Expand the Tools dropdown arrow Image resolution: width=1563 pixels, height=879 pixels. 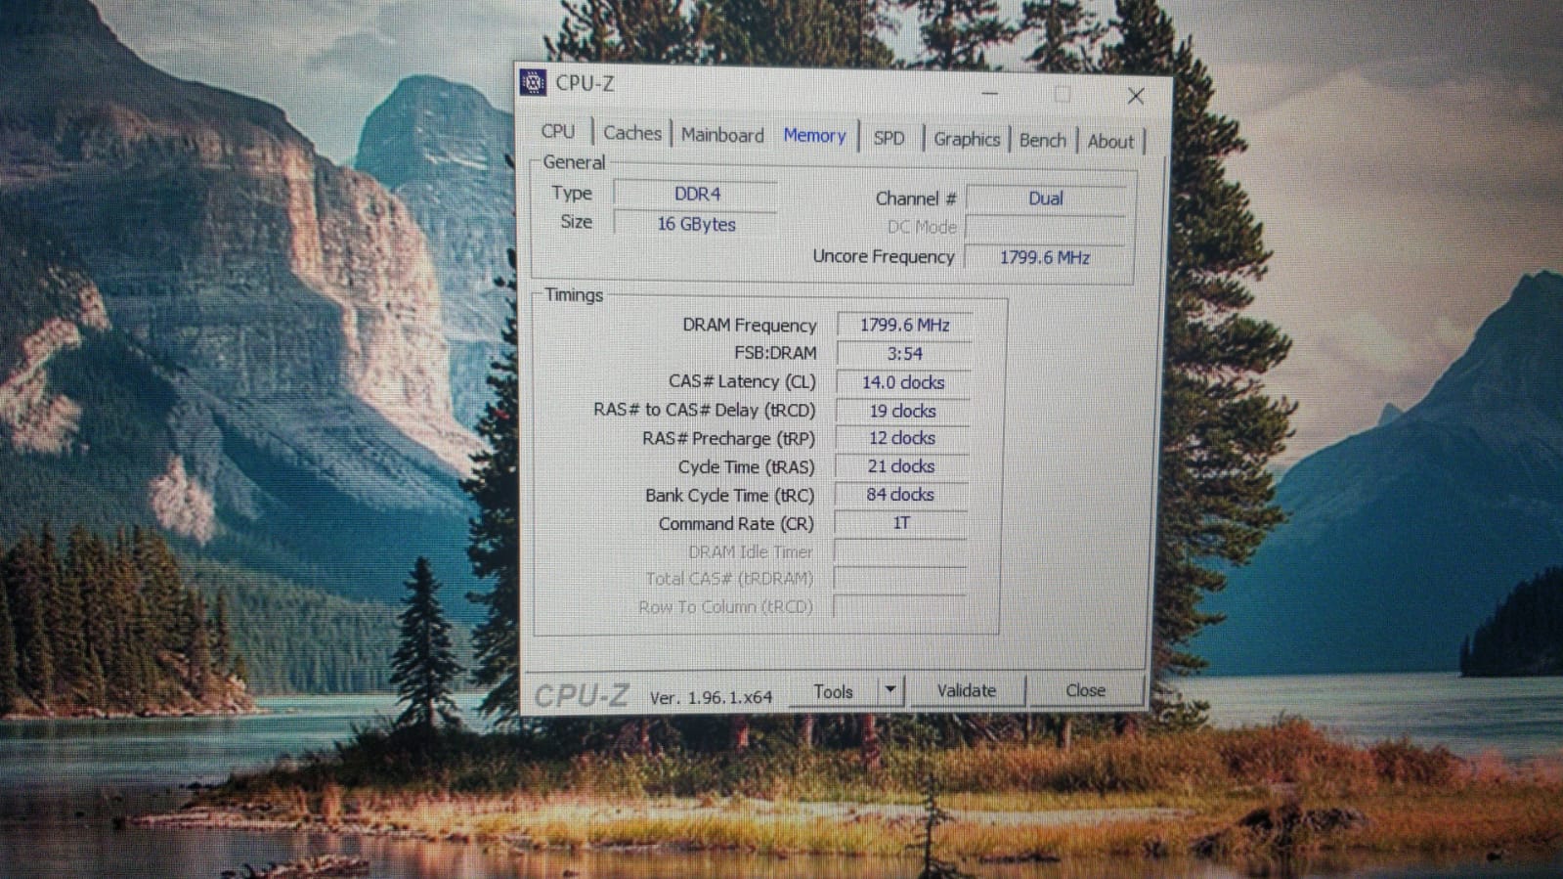[x=890, y=690]
